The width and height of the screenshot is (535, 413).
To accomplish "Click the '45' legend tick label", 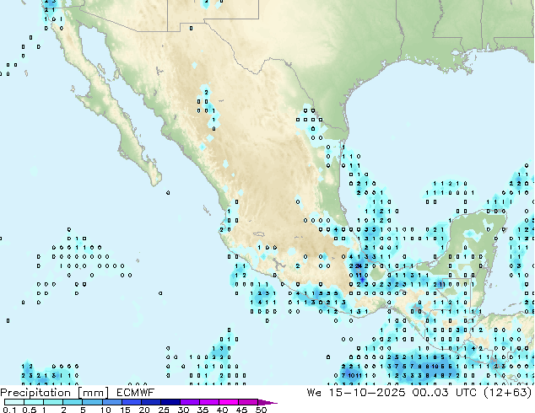I will point(241,410).
